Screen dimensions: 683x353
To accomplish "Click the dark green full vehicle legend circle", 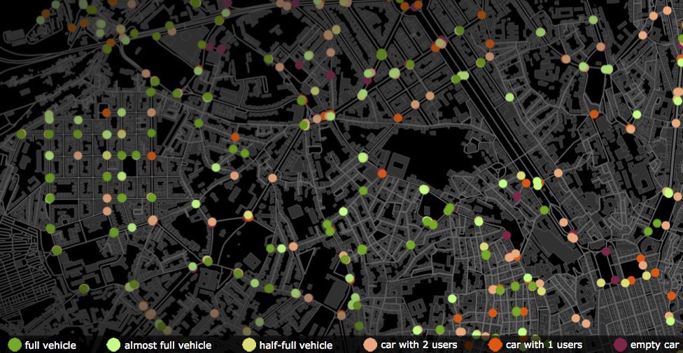I will (13, 345).
